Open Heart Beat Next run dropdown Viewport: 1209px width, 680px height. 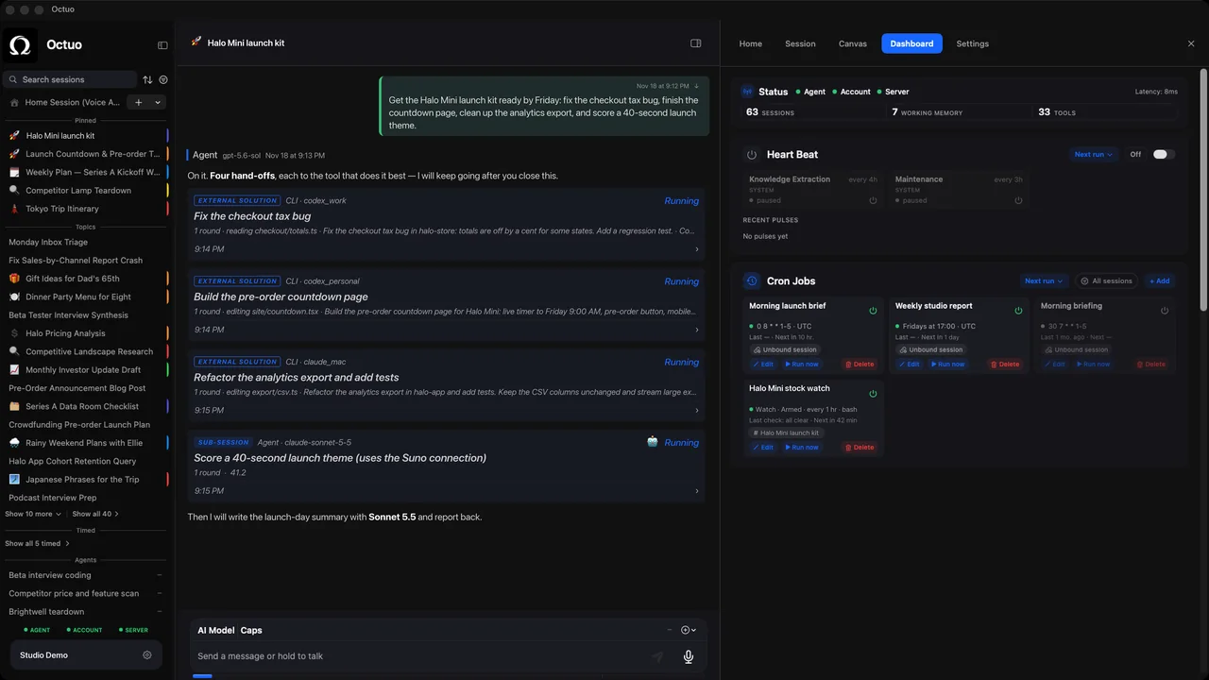[x=1094, y=154]
